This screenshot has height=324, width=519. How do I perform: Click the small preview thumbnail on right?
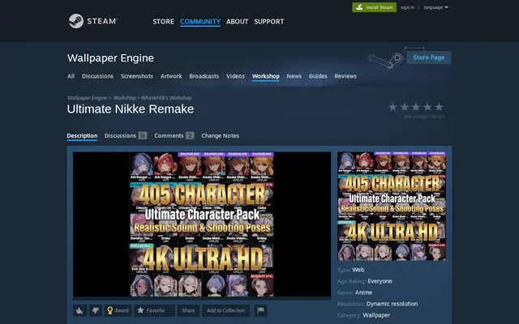click(x=392, y=206)
